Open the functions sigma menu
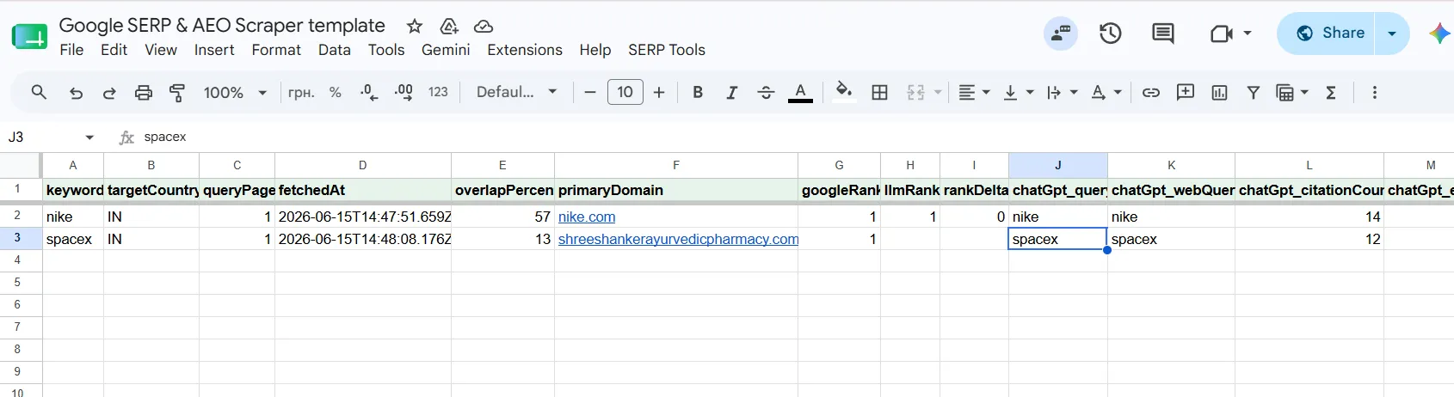This screenshot has width=1454, height=397. point(1331,93)
